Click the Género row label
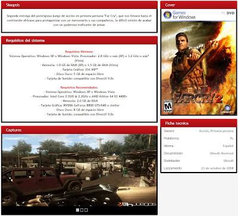Image resolution: width=238 pixels, height=216 pixels. point(169,131)
